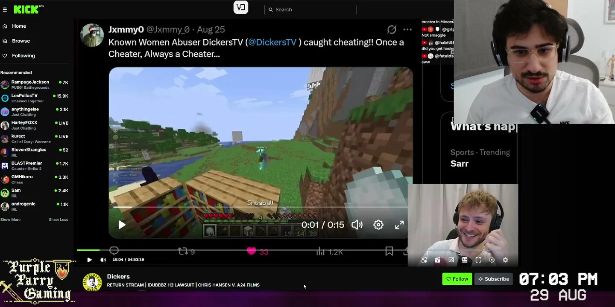Click the mini-player popout icon

pyautogui.click(x=424, y=260)
